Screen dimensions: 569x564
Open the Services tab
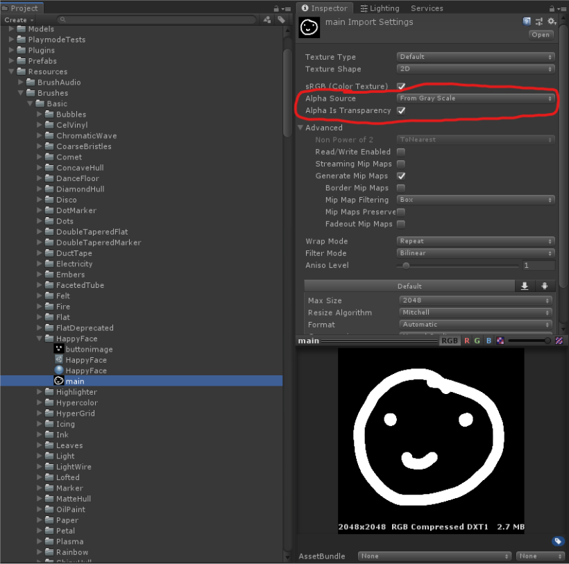(426, 8)
